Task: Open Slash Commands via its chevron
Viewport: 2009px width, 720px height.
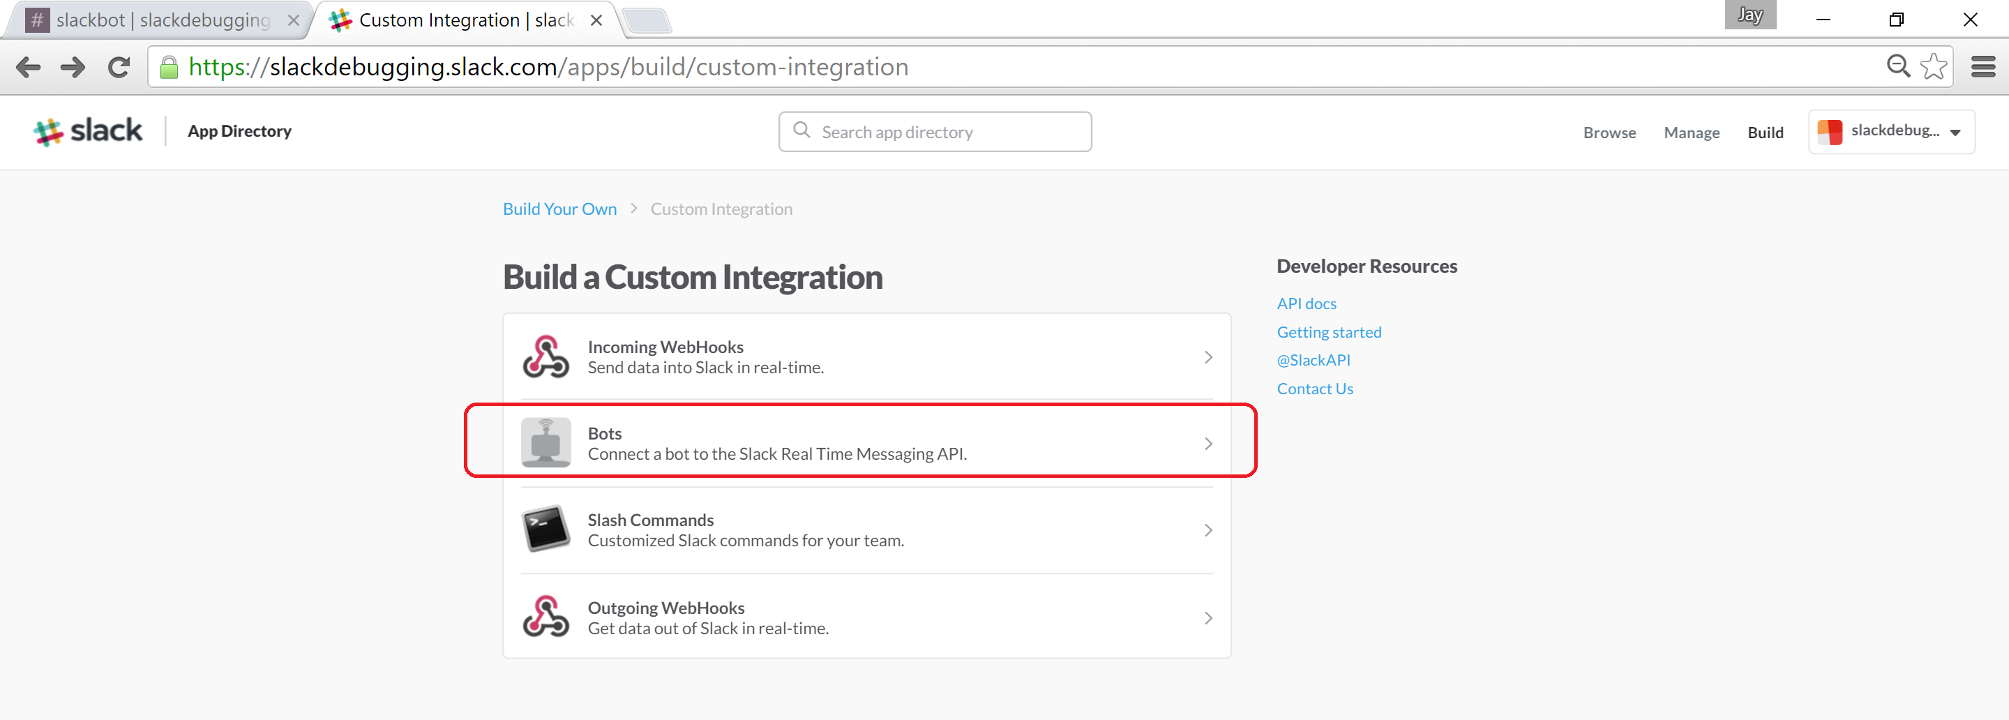Action: click(x=1207, y=530)
